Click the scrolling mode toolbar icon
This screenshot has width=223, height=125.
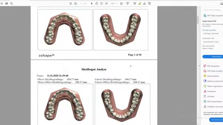pyautogui.click(x=128, y=3)
